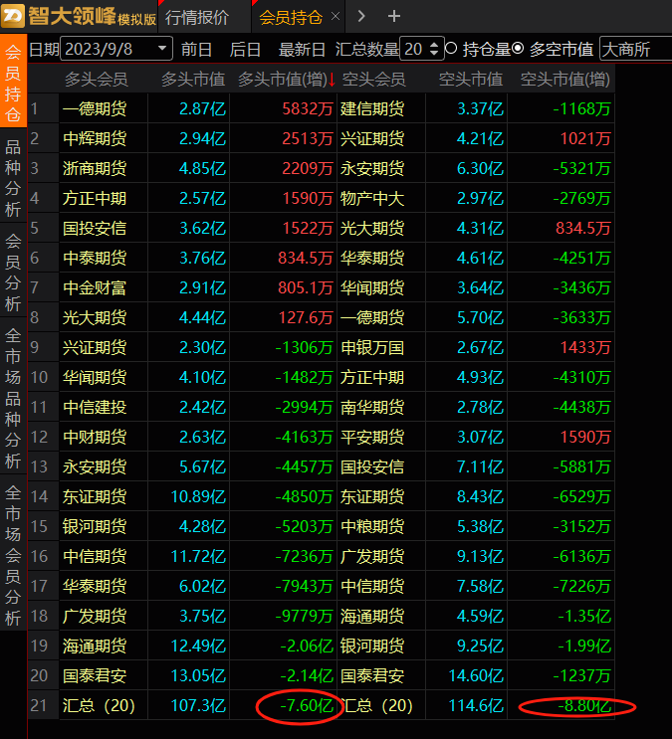This screenshot has width=672, height=739.
Task: Open the 全市场品种分析 sidebar tab
Action: tap(13, 398)
